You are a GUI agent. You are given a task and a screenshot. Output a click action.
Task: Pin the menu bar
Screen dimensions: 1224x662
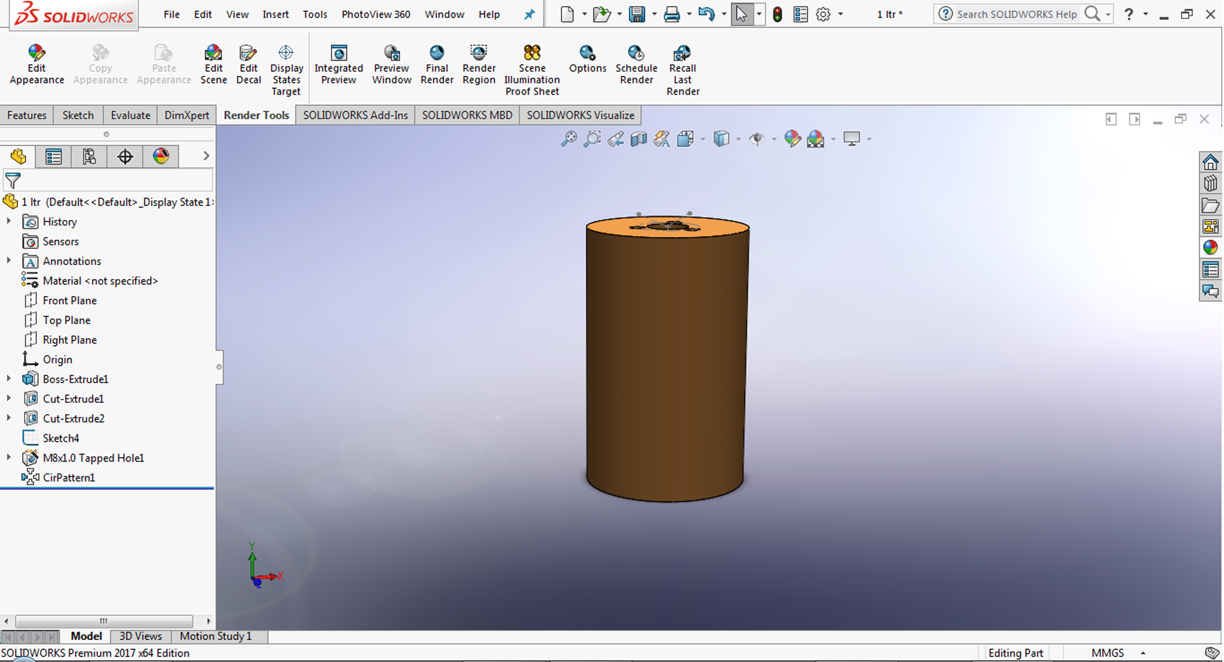pyautogui.click(x=529, y=15)
